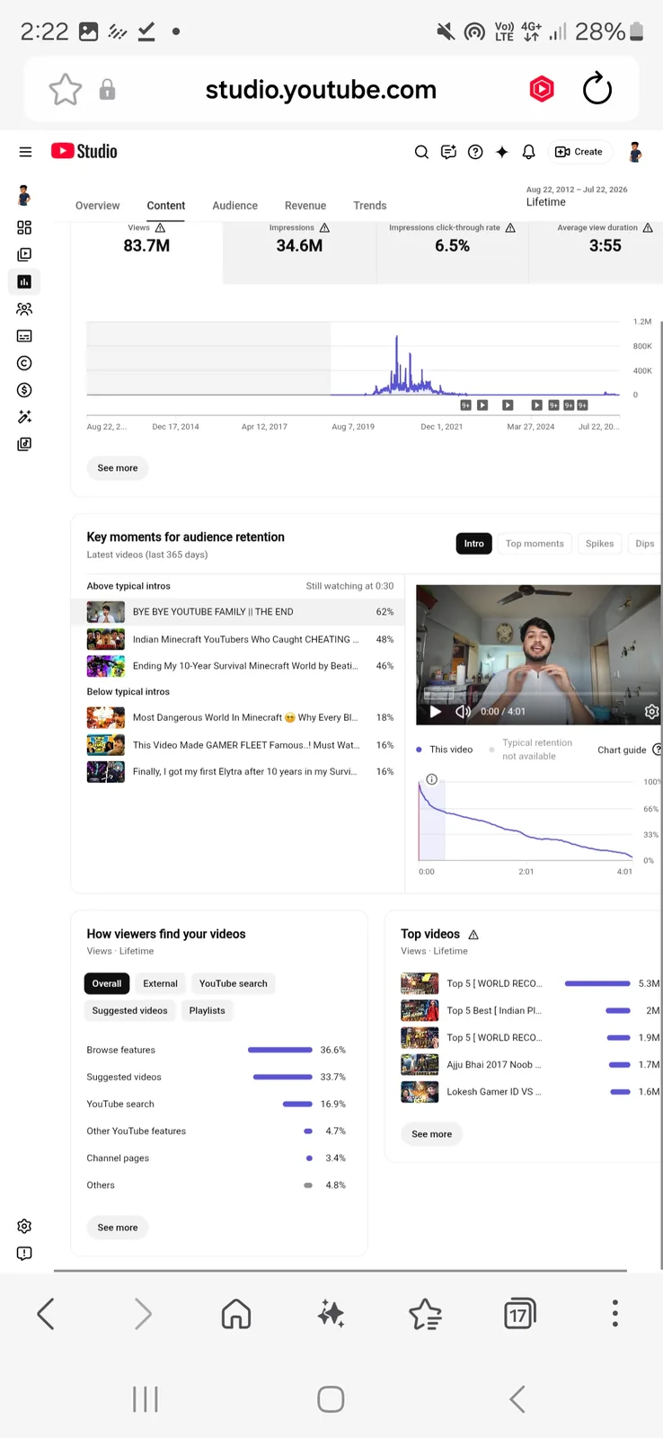Click See more under How viewers find

coord(118,1228)
